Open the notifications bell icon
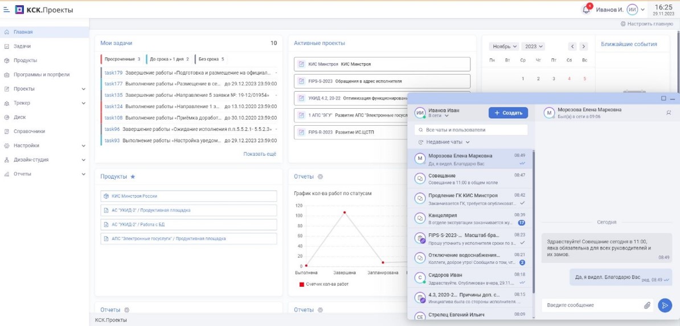The image size is (680, 326). pos(587,10)
